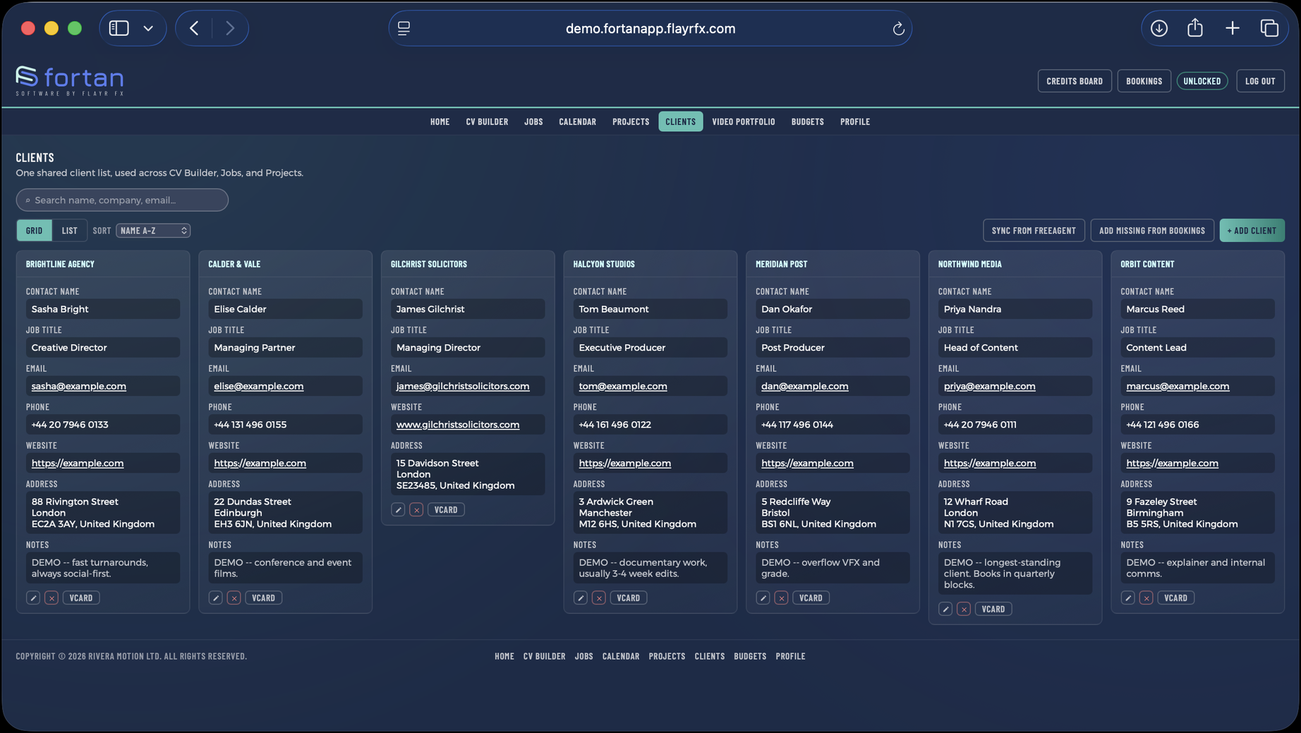
Task: Open Bookings from the header
Action: coord(1144,81)
